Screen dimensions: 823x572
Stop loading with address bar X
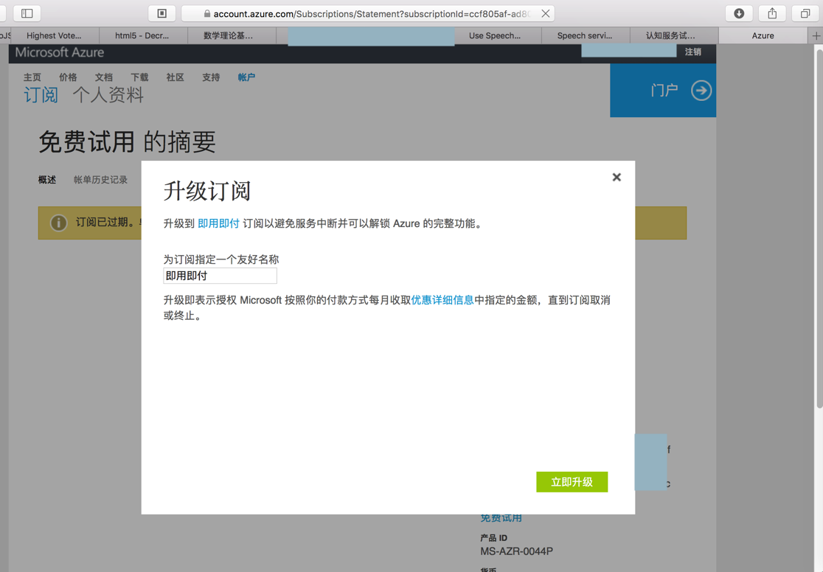[545, 14]
